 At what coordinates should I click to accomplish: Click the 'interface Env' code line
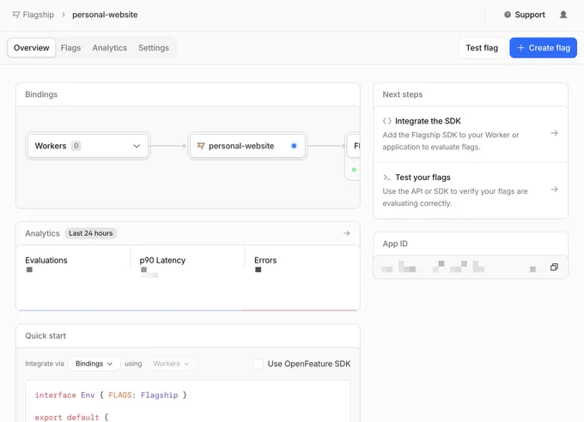tap(111, 395)
